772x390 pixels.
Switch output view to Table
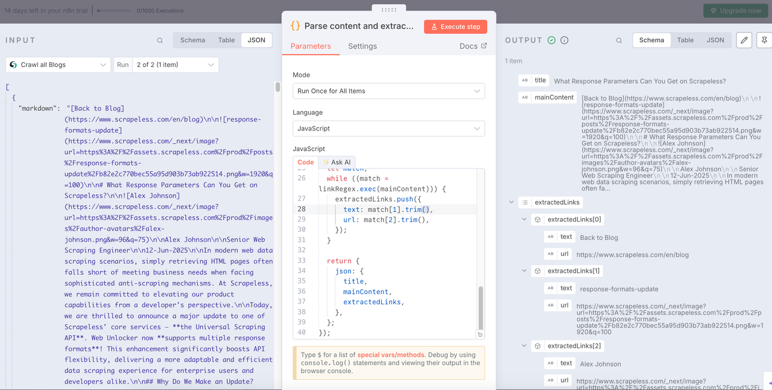(x=685, y=40)
